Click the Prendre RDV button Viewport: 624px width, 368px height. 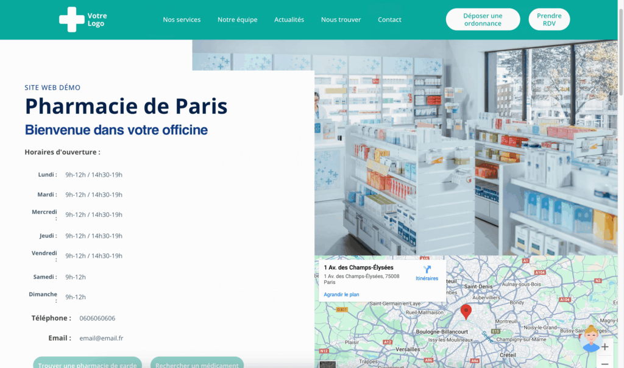tap(549, 19)
